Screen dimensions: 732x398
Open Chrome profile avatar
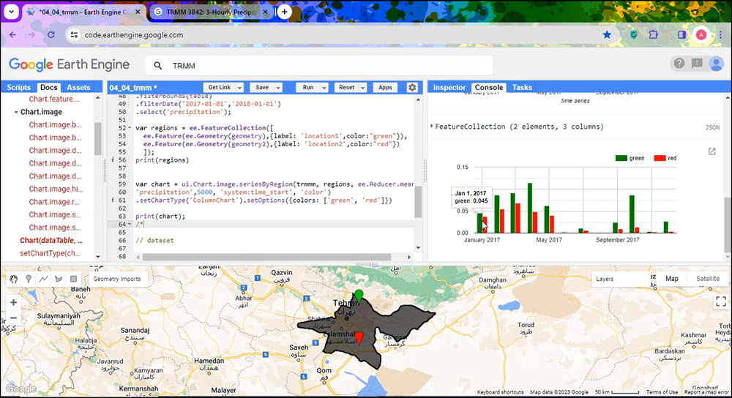701,34
